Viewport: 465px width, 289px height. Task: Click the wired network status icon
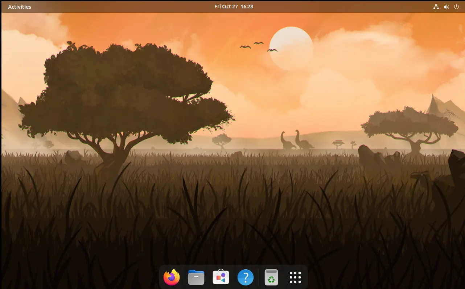click(x=436, y=7)
